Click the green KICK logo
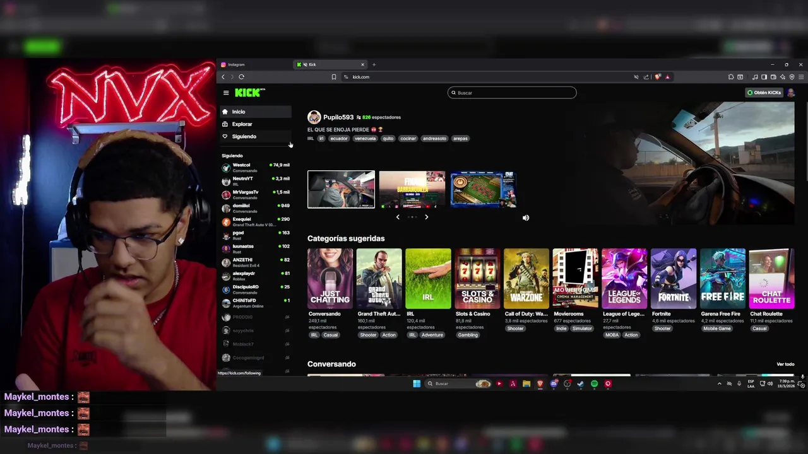808x454 pixels. (249, 93)
